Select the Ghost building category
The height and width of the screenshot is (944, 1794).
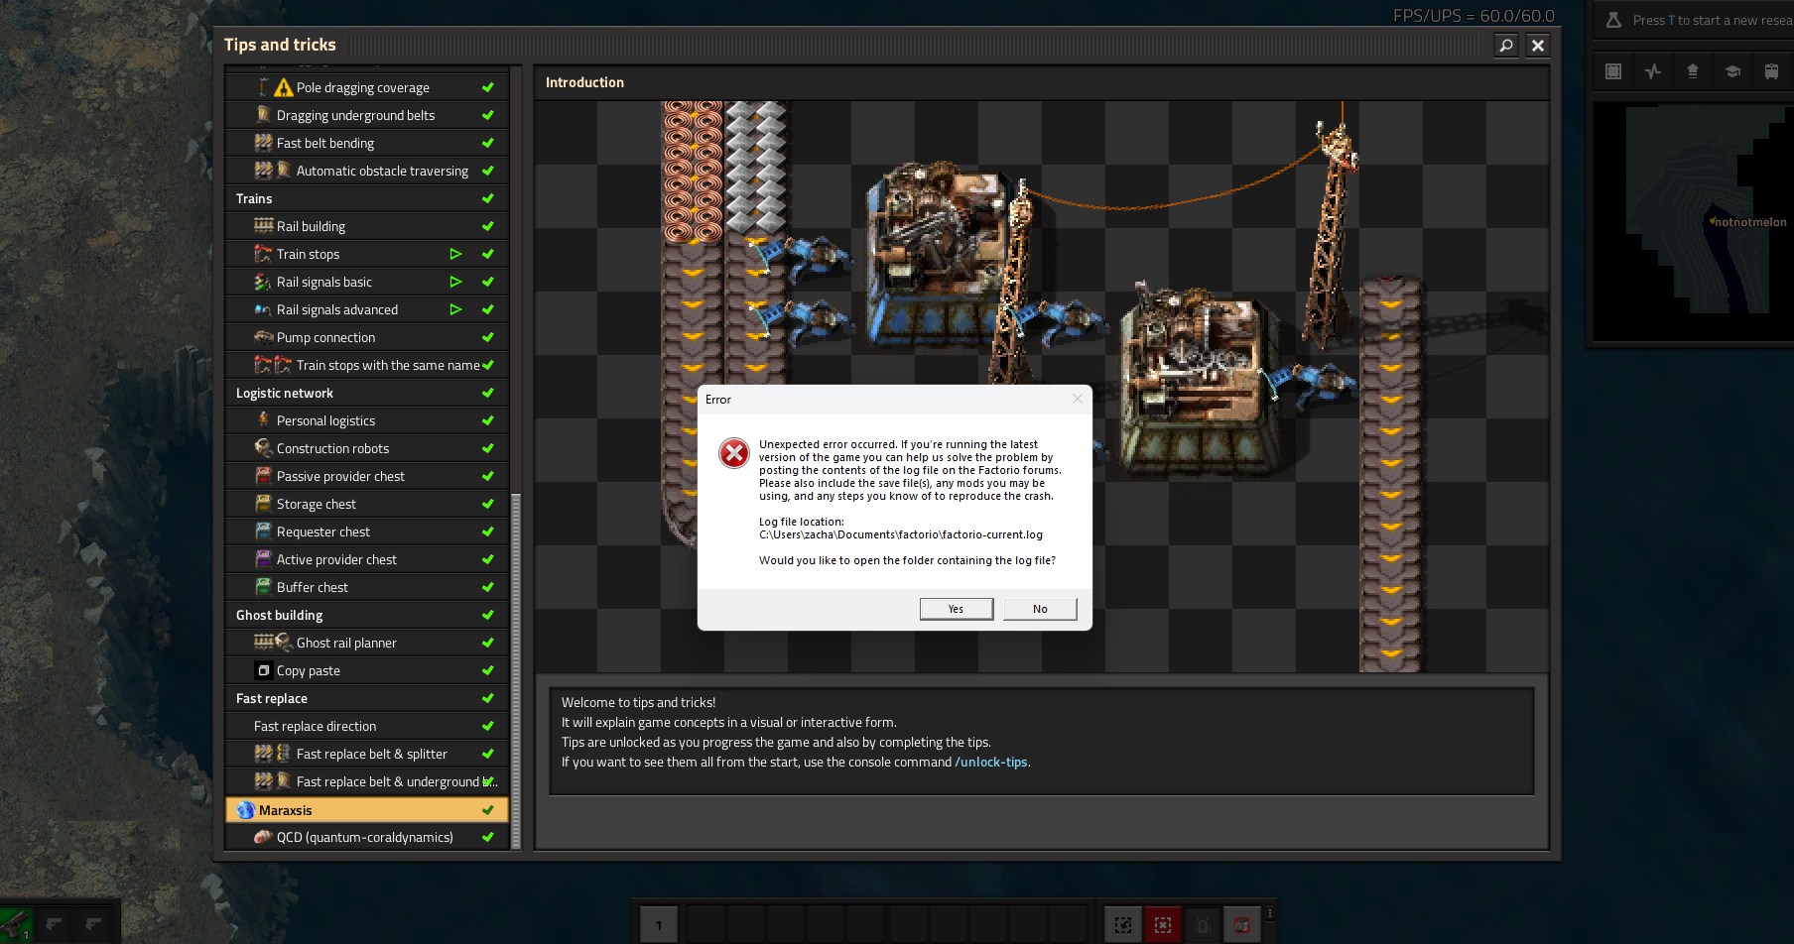point(367,615)
